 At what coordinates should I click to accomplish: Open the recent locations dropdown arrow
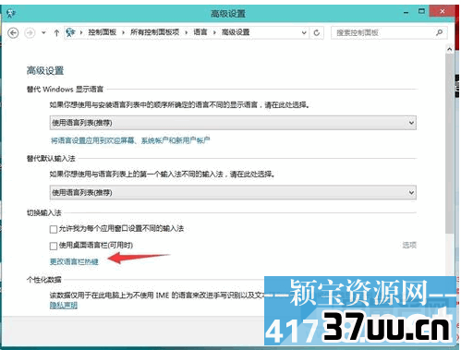pyautogui.click(x=43, y=32)
